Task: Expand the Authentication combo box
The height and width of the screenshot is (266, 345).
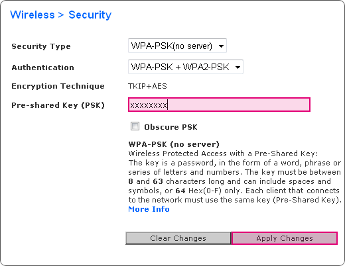Action: 186,67
